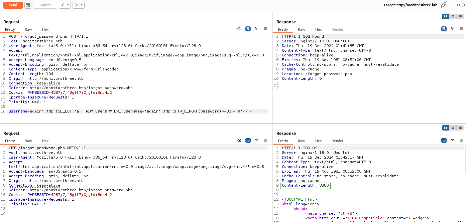Select Render tab in bottom Response panel
466x222 pixels.
(x=338, y=141)
